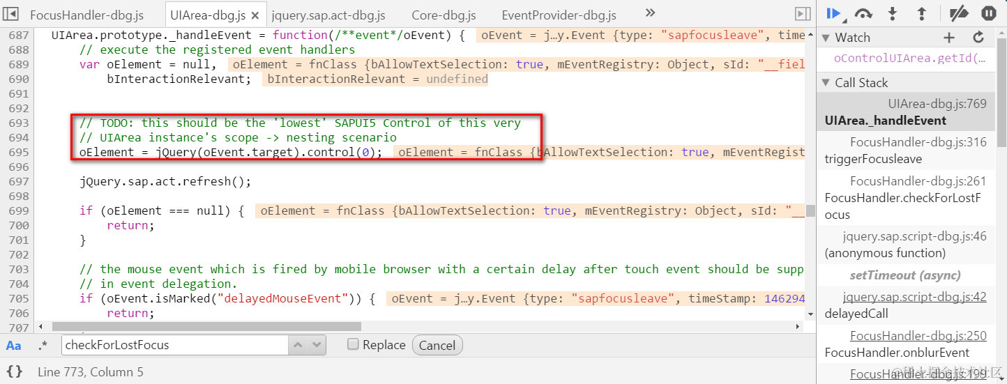
Task: Hide the debugger sidebar
Action: 803,13
